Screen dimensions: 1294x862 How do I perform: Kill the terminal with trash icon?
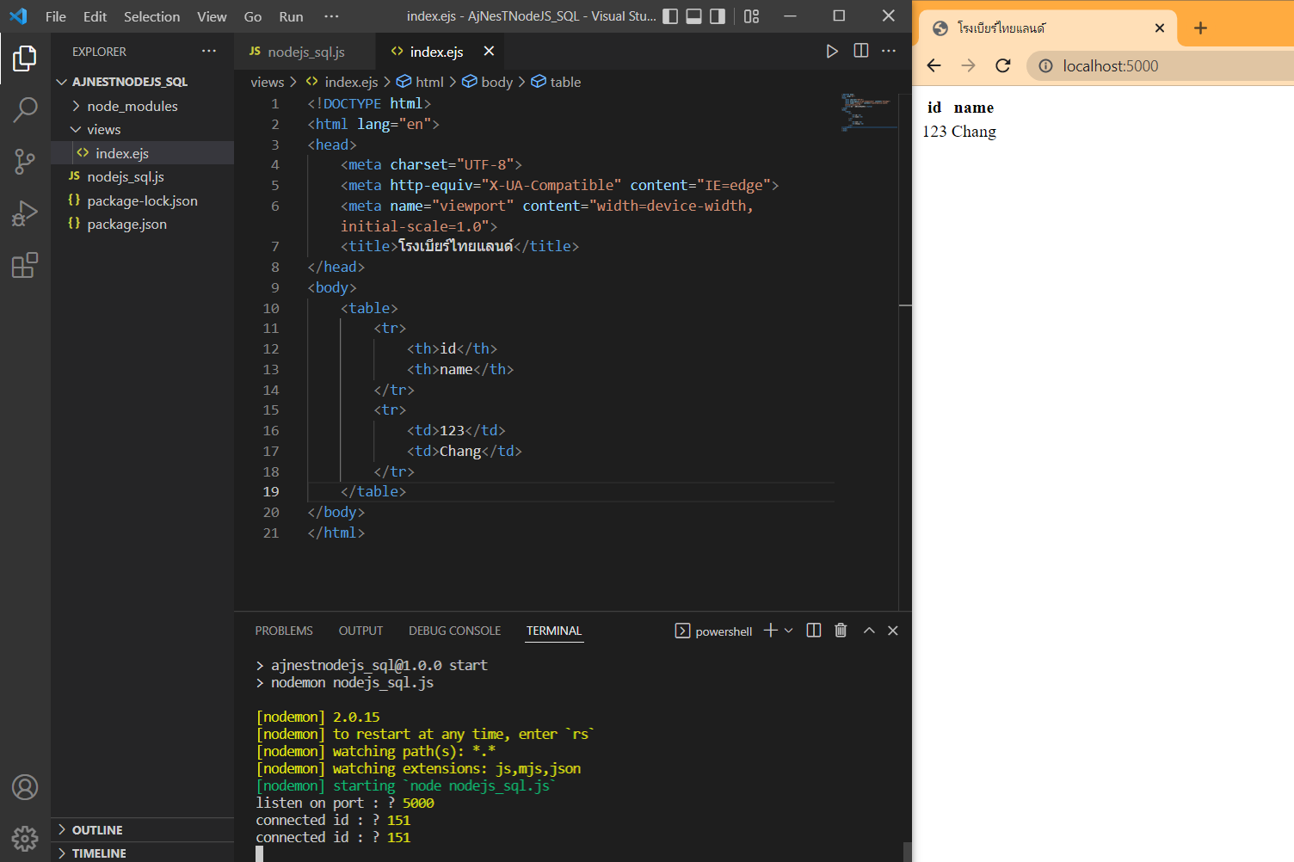[x=841, y=631]
